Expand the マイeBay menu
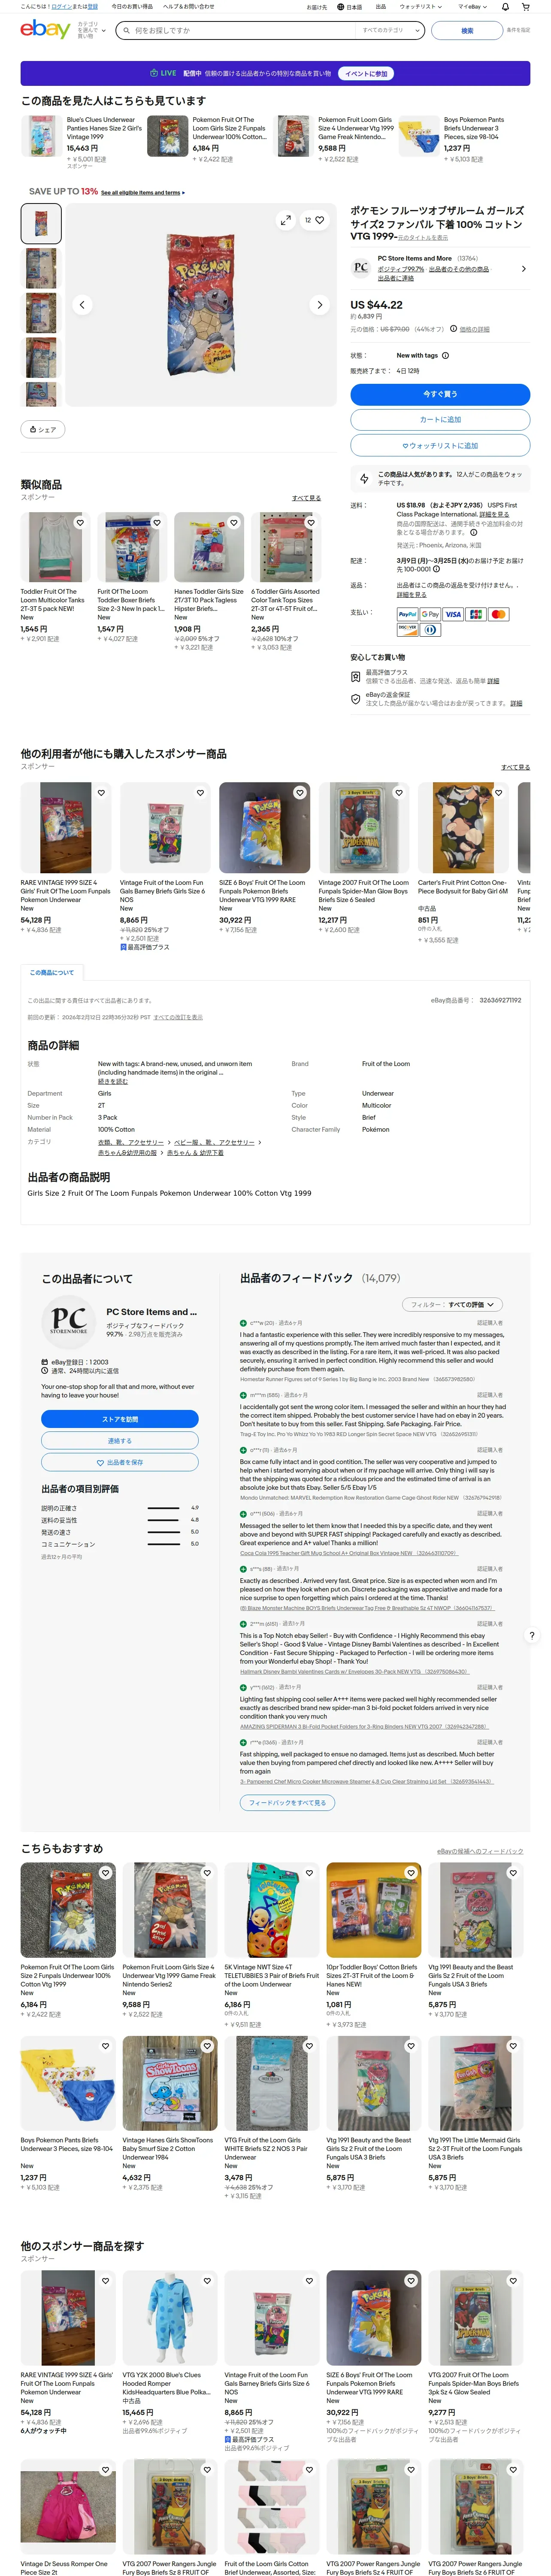551x2576 pixels. 471,6
